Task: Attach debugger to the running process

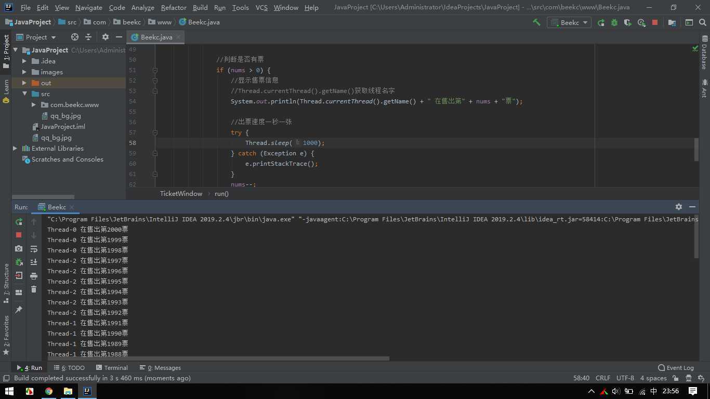Action: 19,262
